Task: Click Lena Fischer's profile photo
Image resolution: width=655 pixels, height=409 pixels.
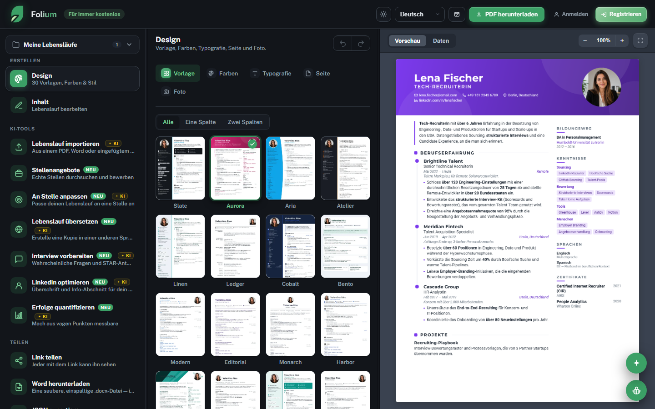Action: [x=602, y=87]
